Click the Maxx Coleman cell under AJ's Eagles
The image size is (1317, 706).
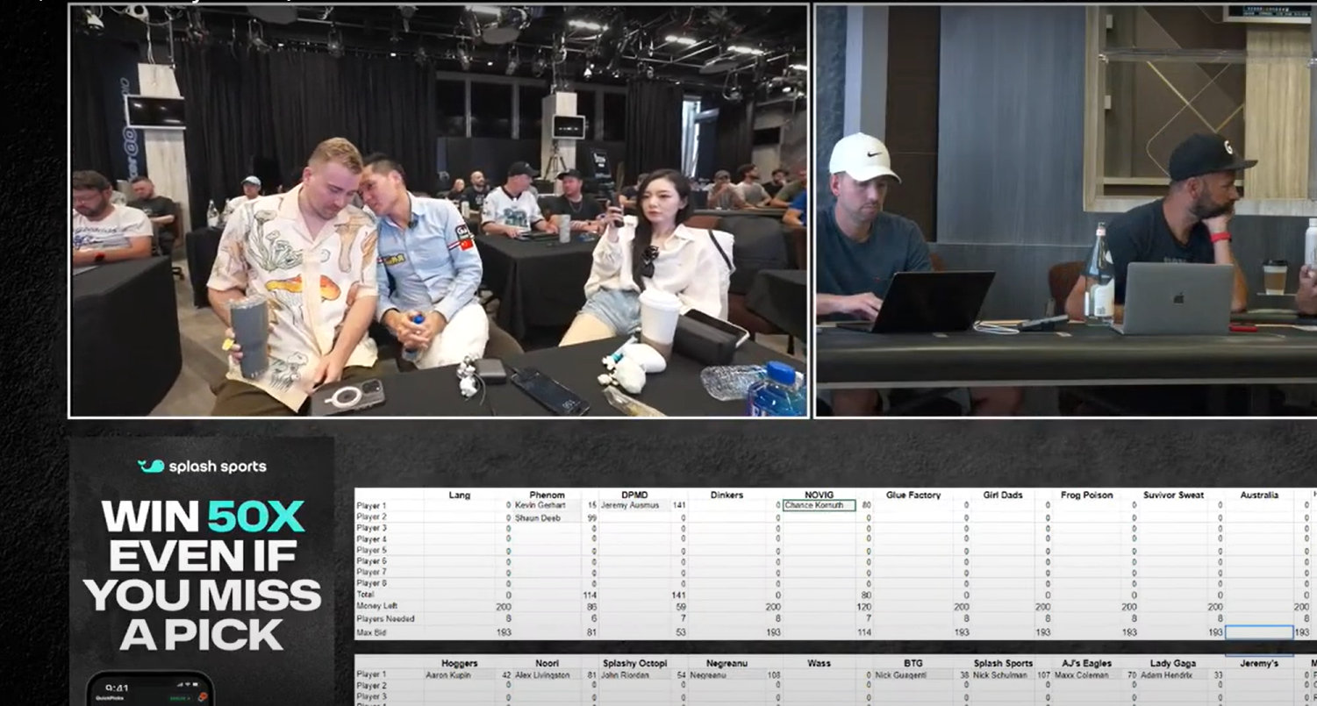pyautogui.click(x=1084, y=675)
